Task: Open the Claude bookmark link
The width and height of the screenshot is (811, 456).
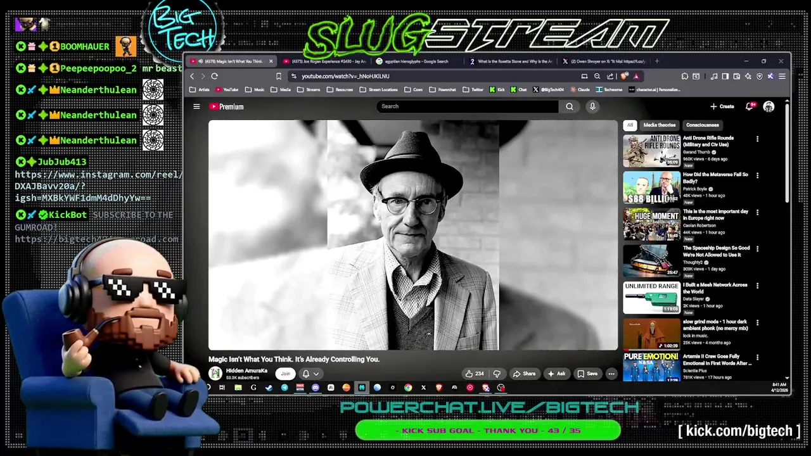Action: point(580,90)
